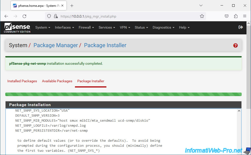This screenshot has height=155, width=251.
Task: Click the 'NET_SNMP_MIB_MODULES' log line
Action: (x=82, y=121)
